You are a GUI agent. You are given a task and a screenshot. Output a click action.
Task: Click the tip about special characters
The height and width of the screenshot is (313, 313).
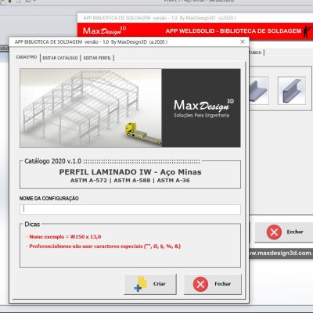pyautogui.click(x=103, y=246)
